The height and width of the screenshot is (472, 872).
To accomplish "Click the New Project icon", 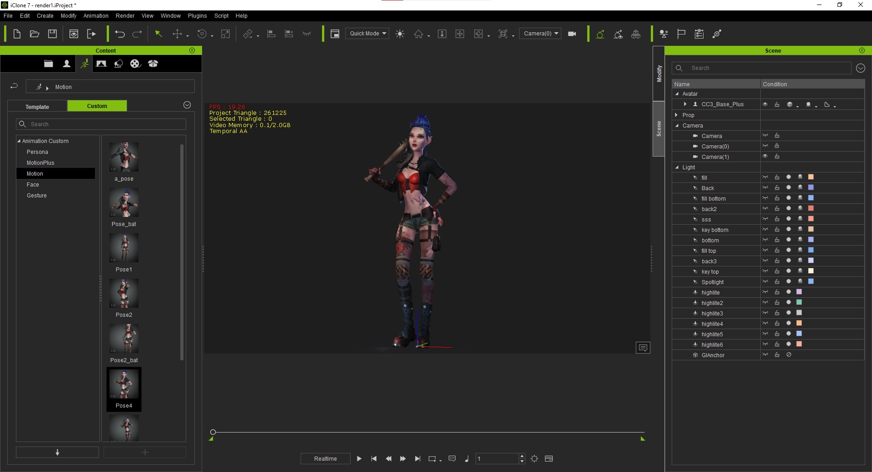I will coord(17,34).
